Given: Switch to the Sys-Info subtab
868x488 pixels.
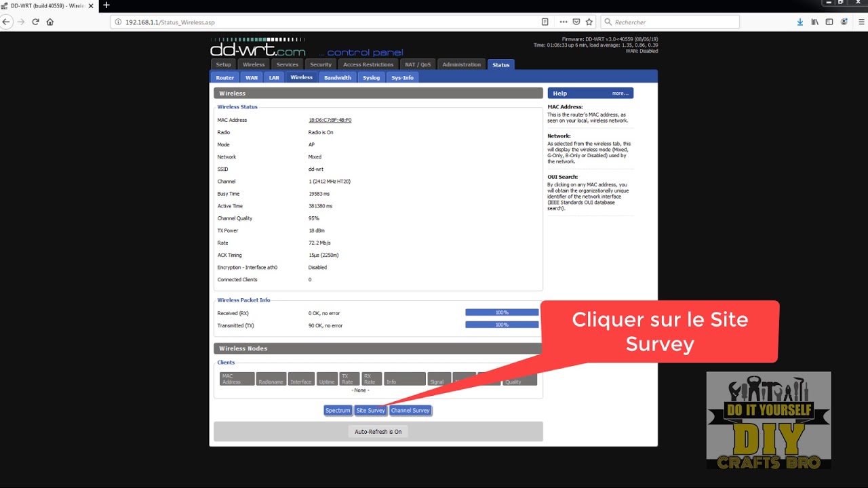Looking at the screenshot, I should (x=403, y=77).
